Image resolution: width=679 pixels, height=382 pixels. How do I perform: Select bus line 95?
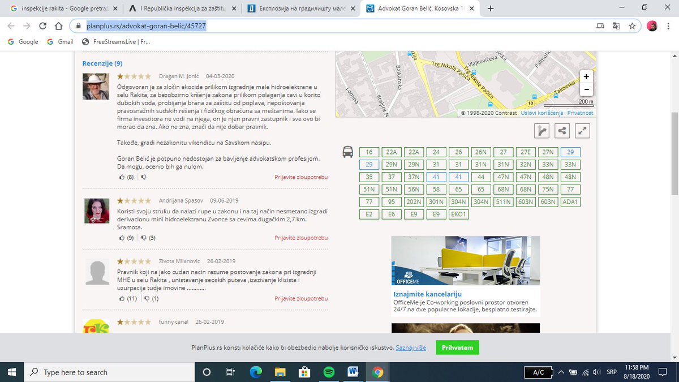tap(392, 202)
